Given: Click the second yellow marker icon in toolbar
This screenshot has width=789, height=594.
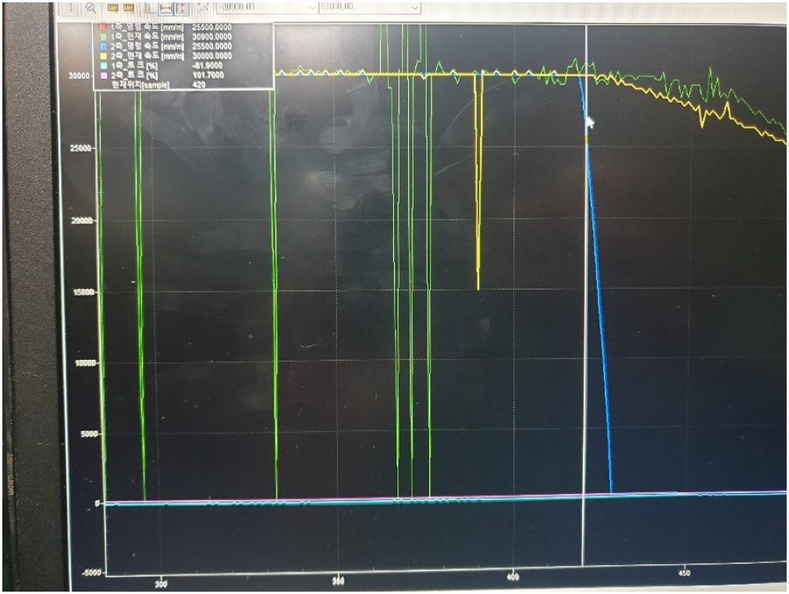Looking at the screenshot, I should [129, 7].
